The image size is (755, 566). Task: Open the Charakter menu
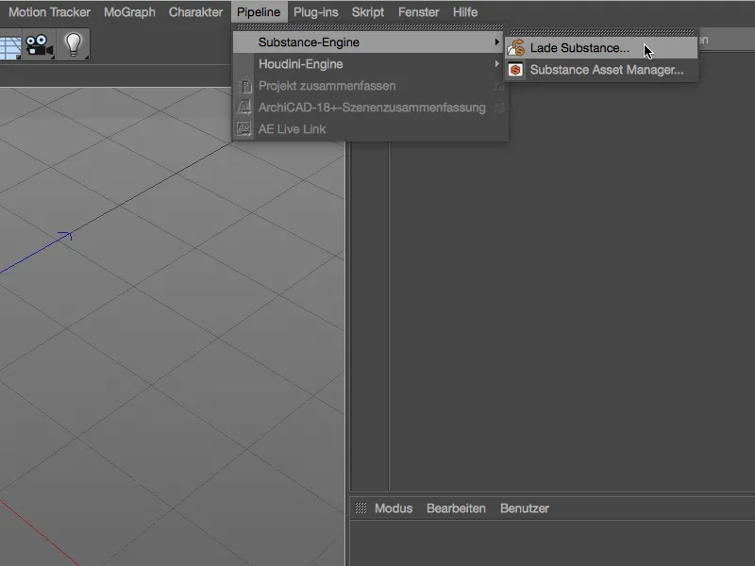[x=195, y=12]
